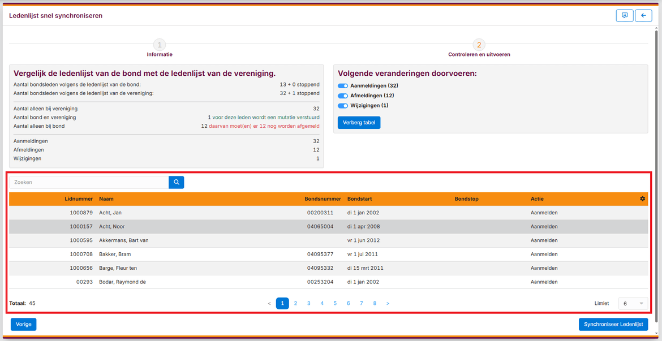Click Totaal: 45 label

pos(23,303)
